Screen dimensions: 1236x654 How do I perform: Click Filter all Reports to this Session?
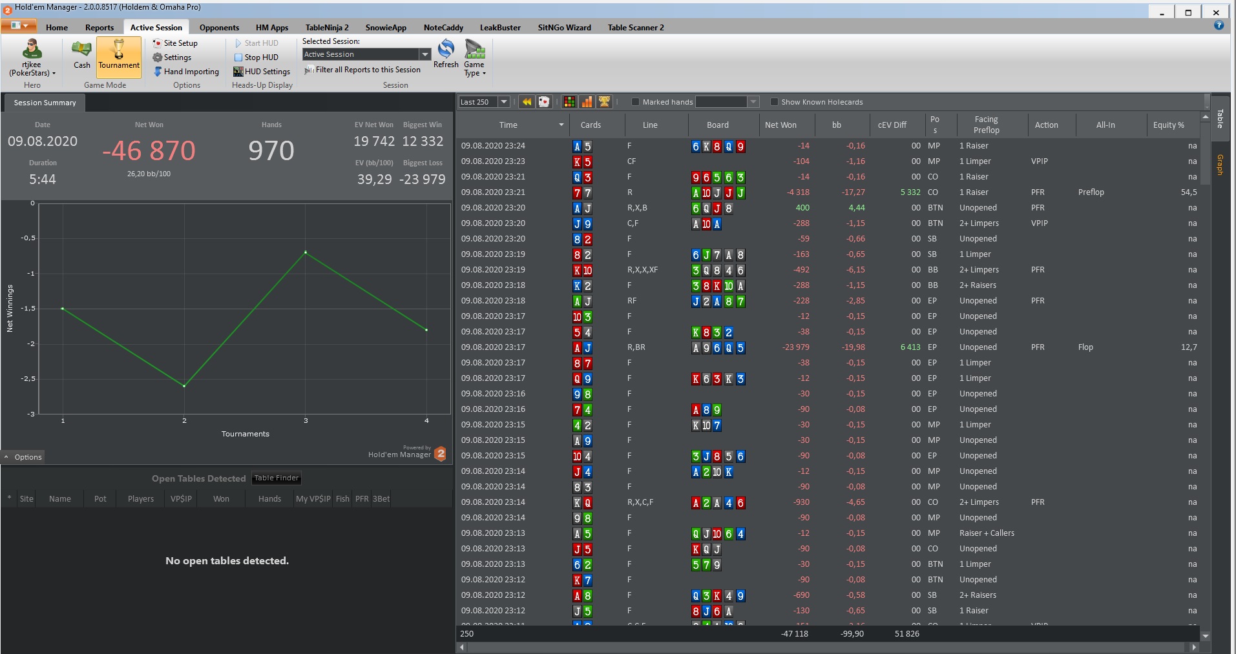362,70
